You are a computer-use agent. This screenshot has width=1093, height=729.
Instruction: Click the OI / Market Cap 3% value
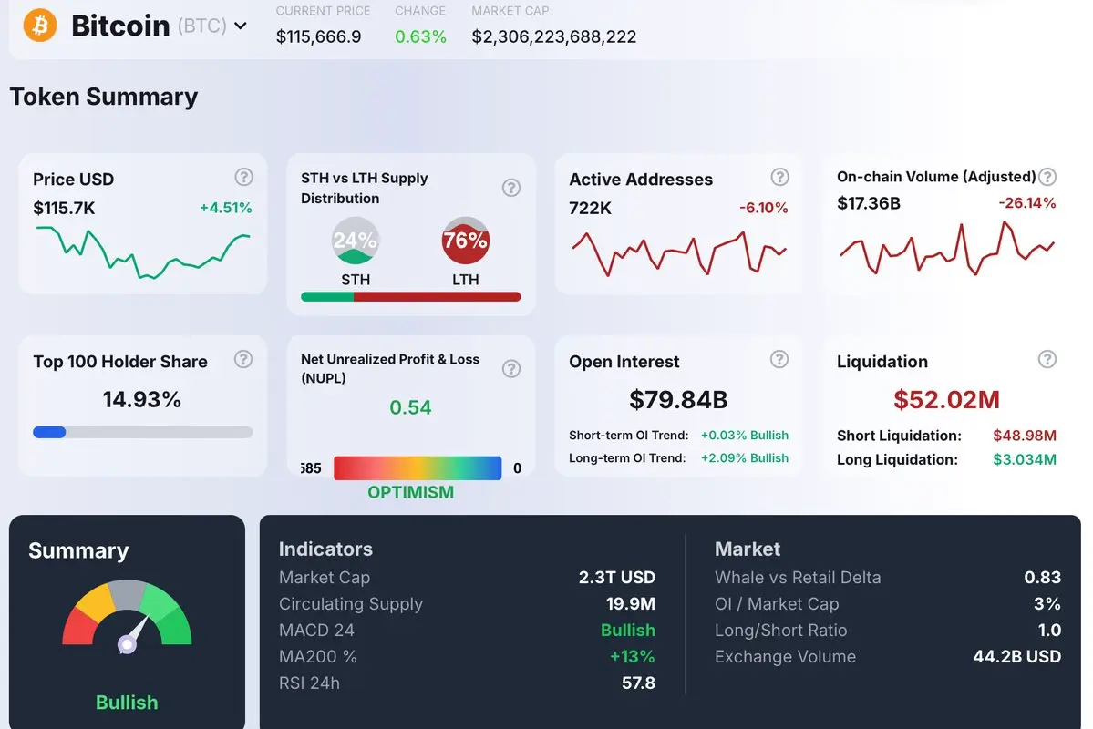pyautogui.click(x=1047, y=603)
